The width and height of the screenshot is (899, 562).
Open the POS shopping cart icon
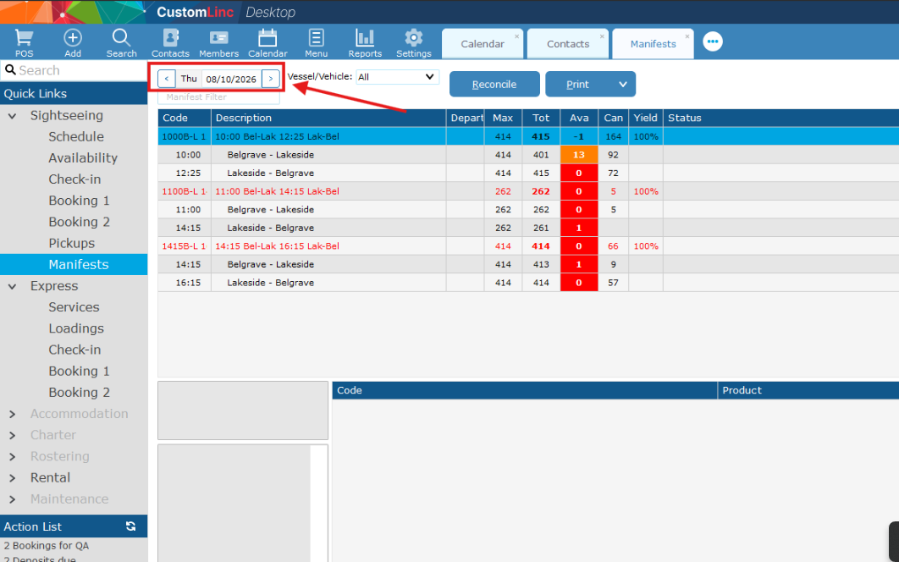click(24, 43)
